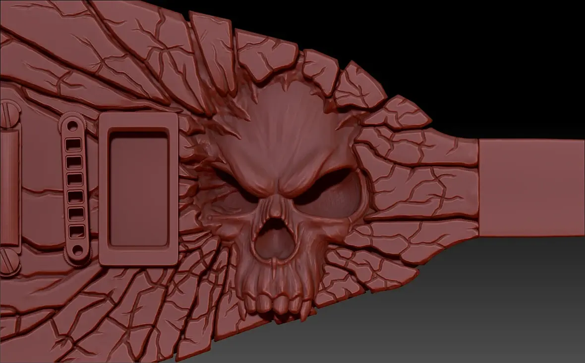Click the smooth guitar neck block

pos(531,187)
